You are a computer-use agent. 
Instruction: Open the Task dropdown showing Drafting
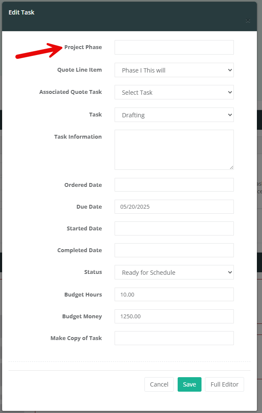click(x=174, y=115)
